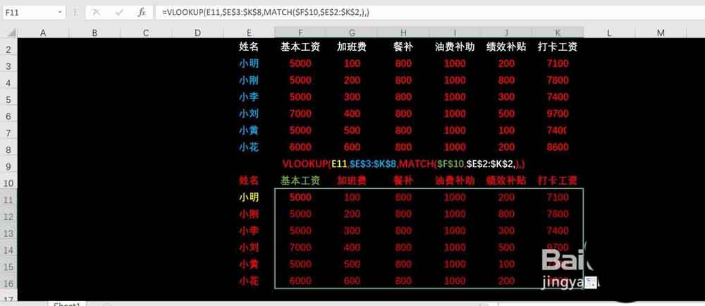
Task: Select column F header
Action: pyautogui.click(x=300, y=33)
